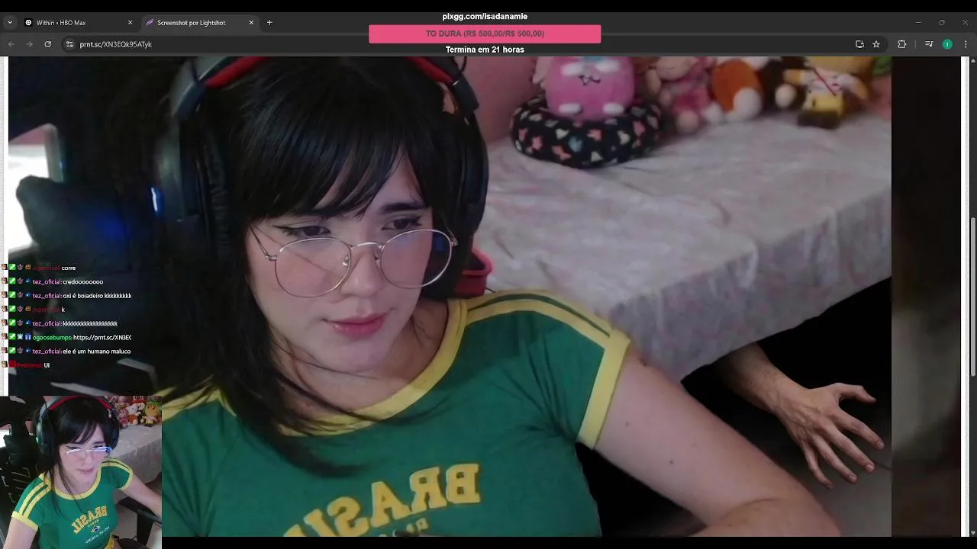Select the Screenshot por Lightshot tab
Screen dimensions: 977x549
pos(200,23)
